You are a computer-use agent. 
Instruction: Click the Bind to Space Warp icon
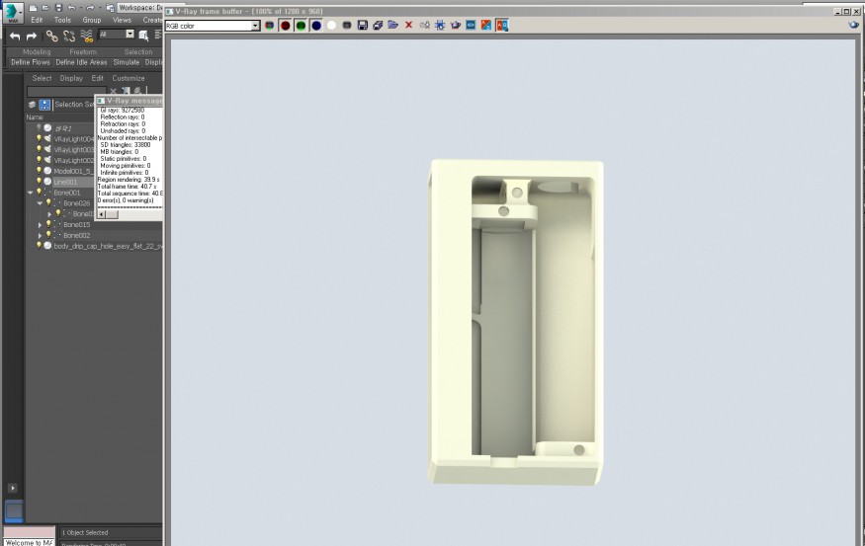87,36
